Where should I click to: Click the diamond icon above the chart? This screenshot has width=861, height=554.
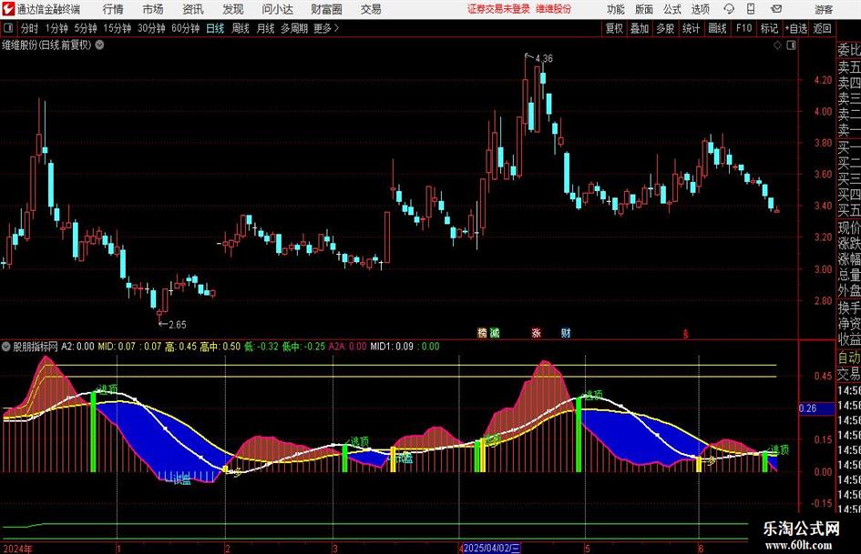(x=777, y=45)
